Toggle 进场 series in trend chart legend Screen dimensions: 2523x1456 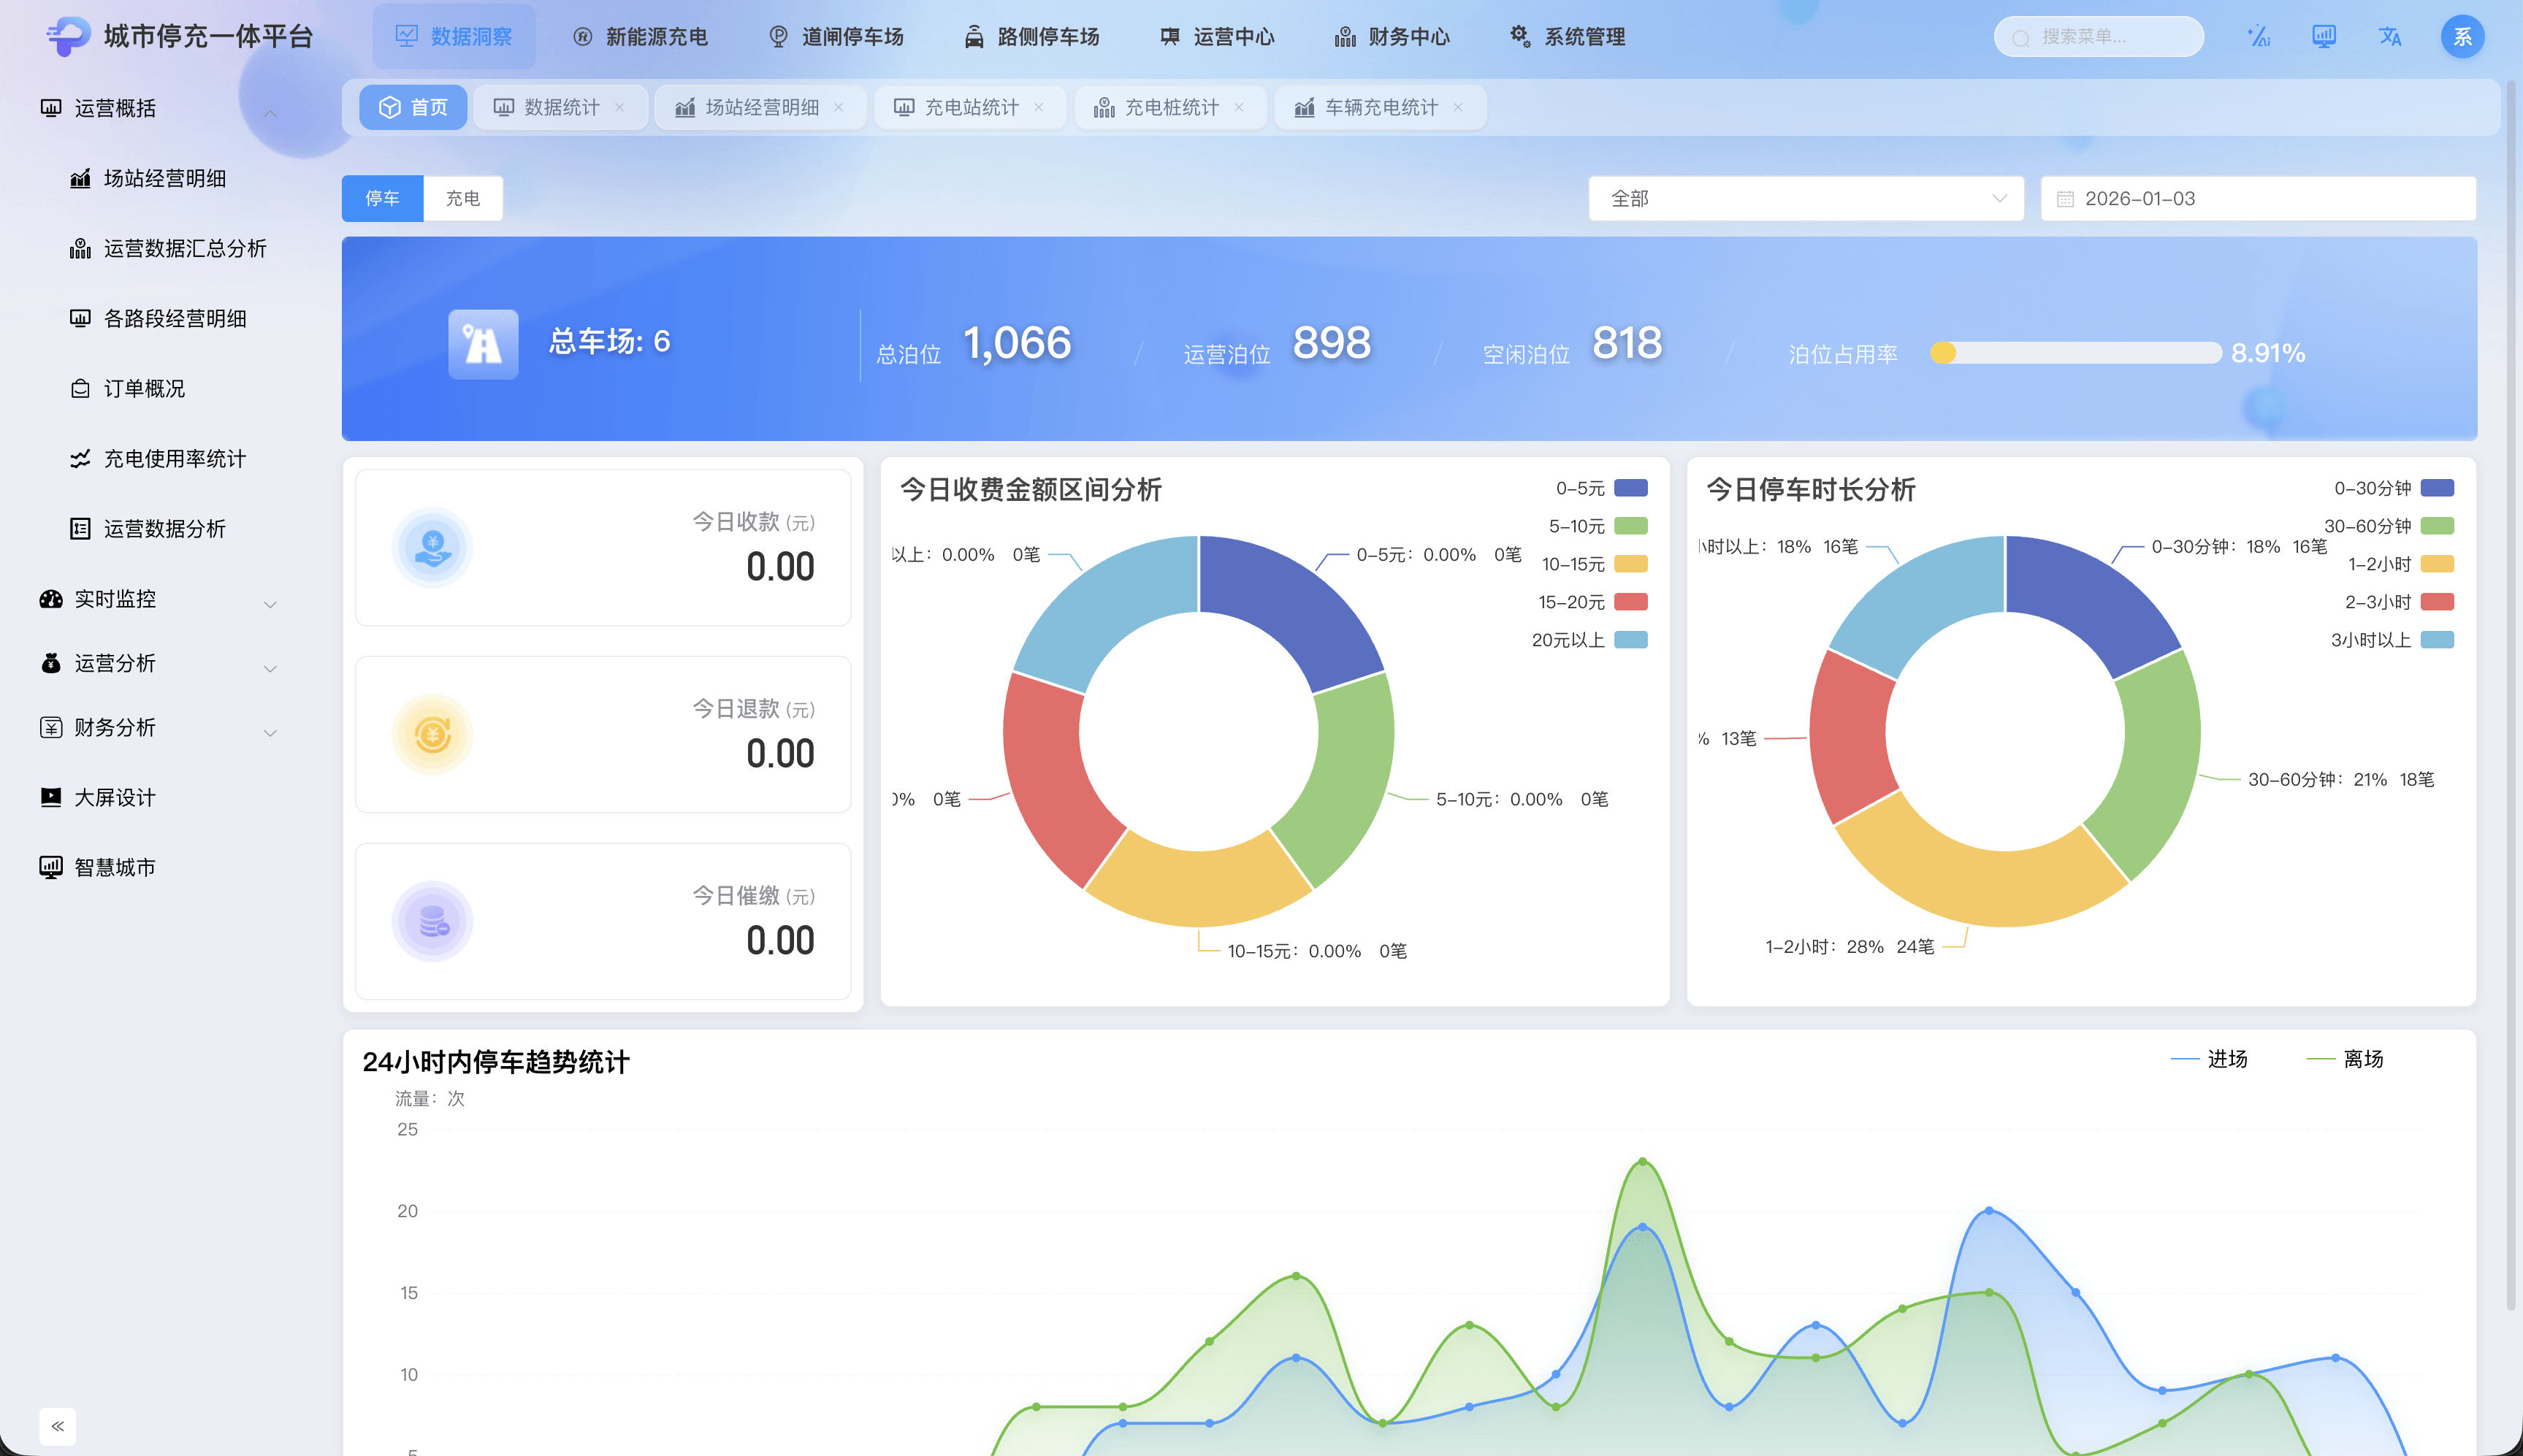coord(2210,1059)
